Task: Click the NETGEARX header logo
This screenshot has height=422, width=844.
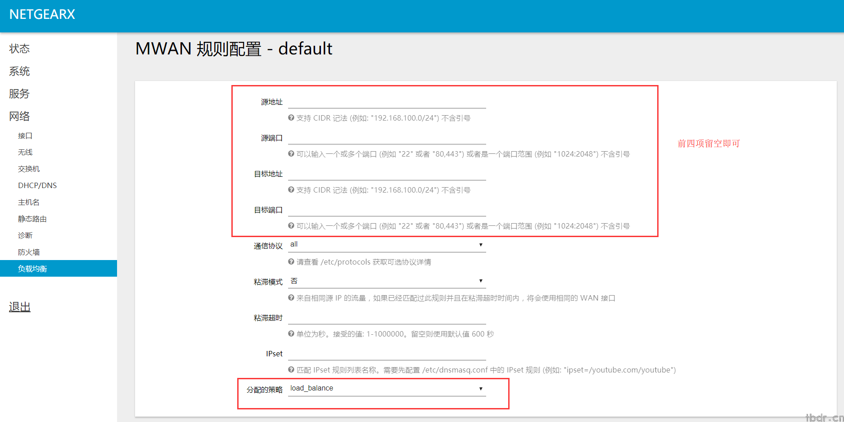Action: point(42,14)
